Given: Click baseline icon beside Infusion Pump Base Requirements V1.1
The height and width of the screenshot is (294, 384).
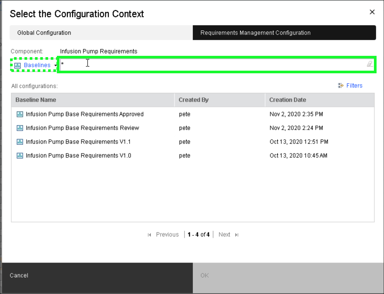Looking at the screenshot, I should pos(20,142).
